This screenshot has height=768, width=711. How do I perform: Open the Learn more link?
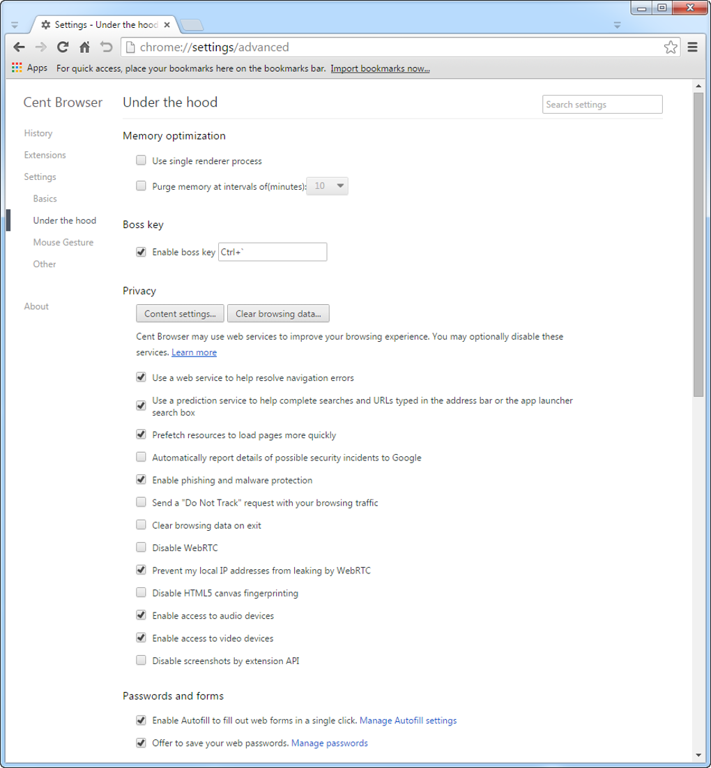point(194,352)
